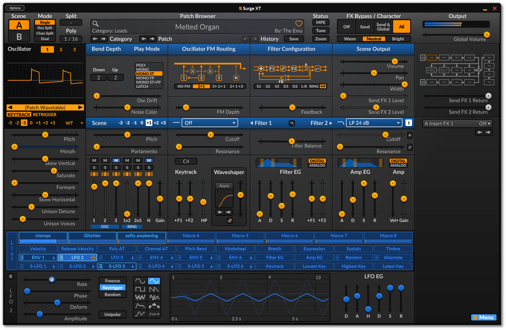This screenshot has width=506, height=330.
Task: Enable MPE in Status section
Action: 321,22
